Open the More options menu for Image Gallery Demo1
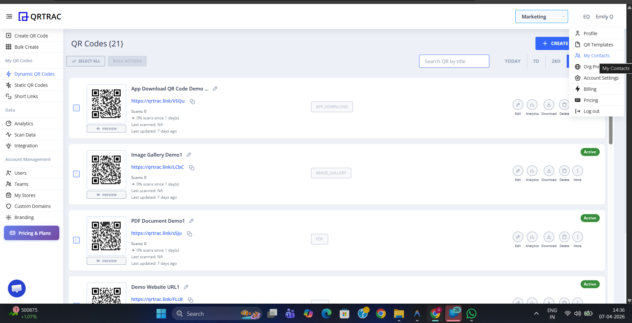Viewport: 632px width, 323px height. pos(577,171)
